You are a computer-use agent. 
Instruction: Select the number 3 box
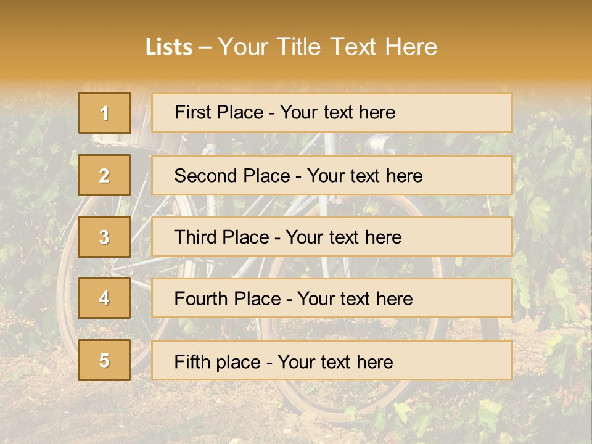tap(104, 237)
